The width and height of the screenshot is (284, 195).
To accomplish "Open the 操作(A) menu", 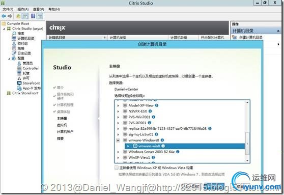I will click(x=23, y=9).
